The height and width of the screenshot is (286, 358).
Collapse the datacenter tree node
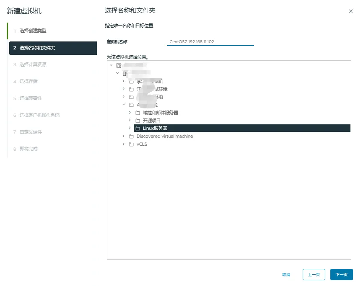pyautogui.click(x=117, y=73)
